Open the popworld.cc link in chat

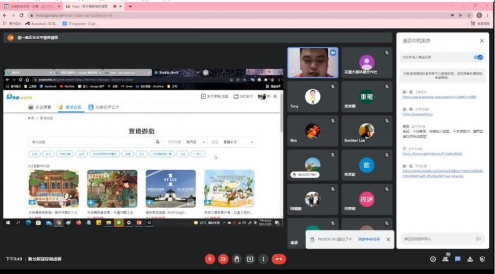click(x=418, y=114)
